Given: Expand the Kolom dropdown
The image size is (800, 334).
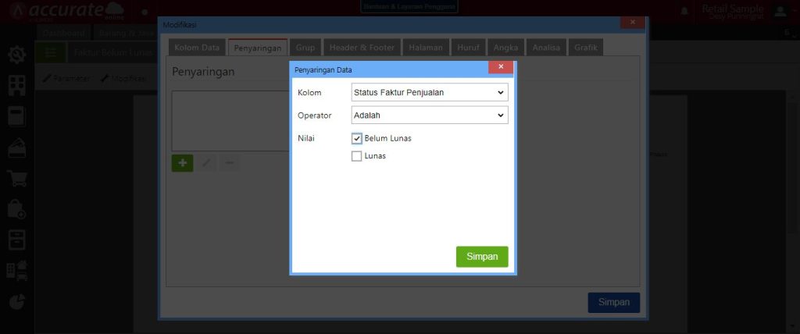Looking at the screenshot, I should pos(430,92).
